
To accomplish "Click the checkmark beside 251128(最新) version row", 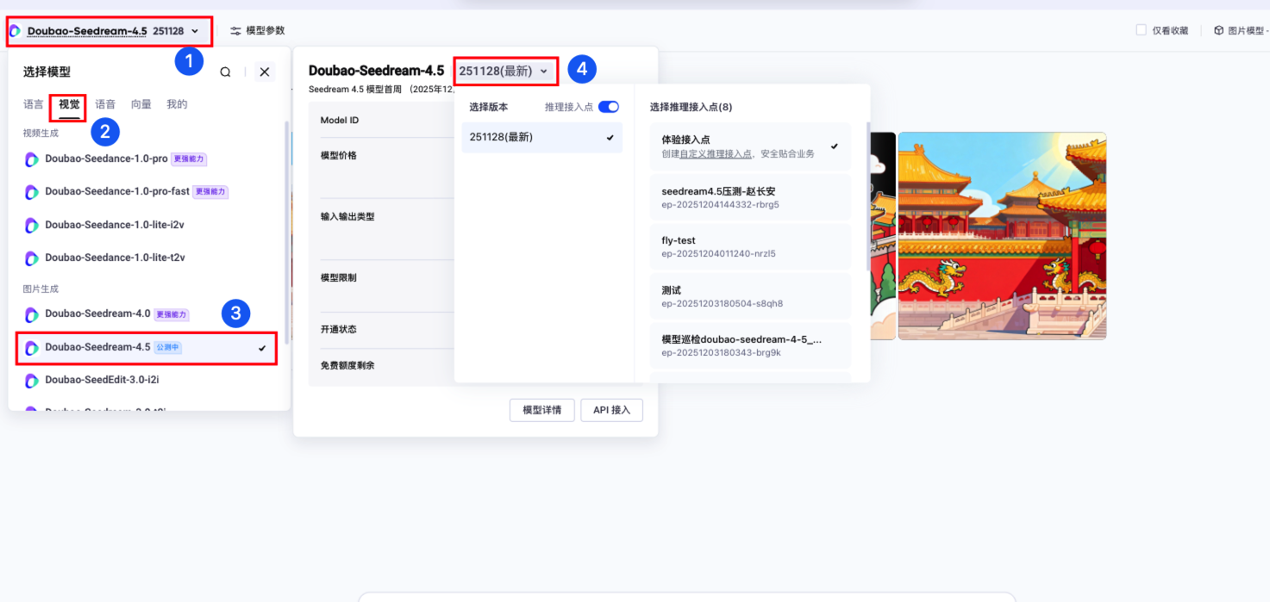I will (x=610, y=138).
